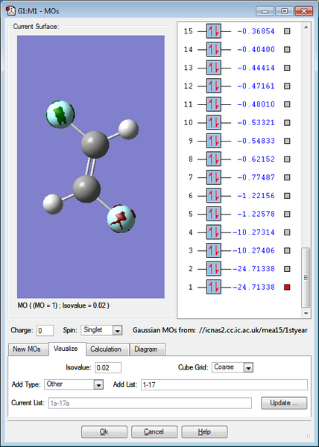Click the Current List field 1a-17a
The height and width of the screenshot is (447, 319).
click(x=150, y=403)
